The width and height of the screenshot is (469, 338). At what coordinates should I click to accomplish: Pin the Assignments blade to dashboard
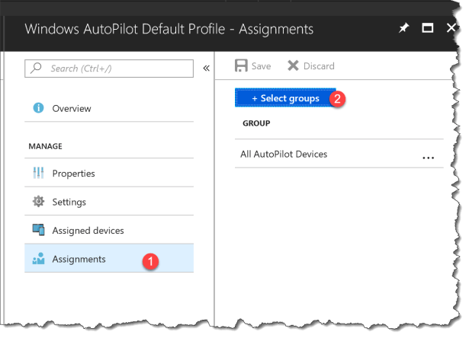pos(403,28)
